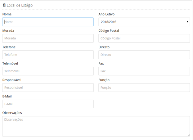Click the Observações label above the textarea
Screen dimensions: 193x140
click(x=12, y=113)
